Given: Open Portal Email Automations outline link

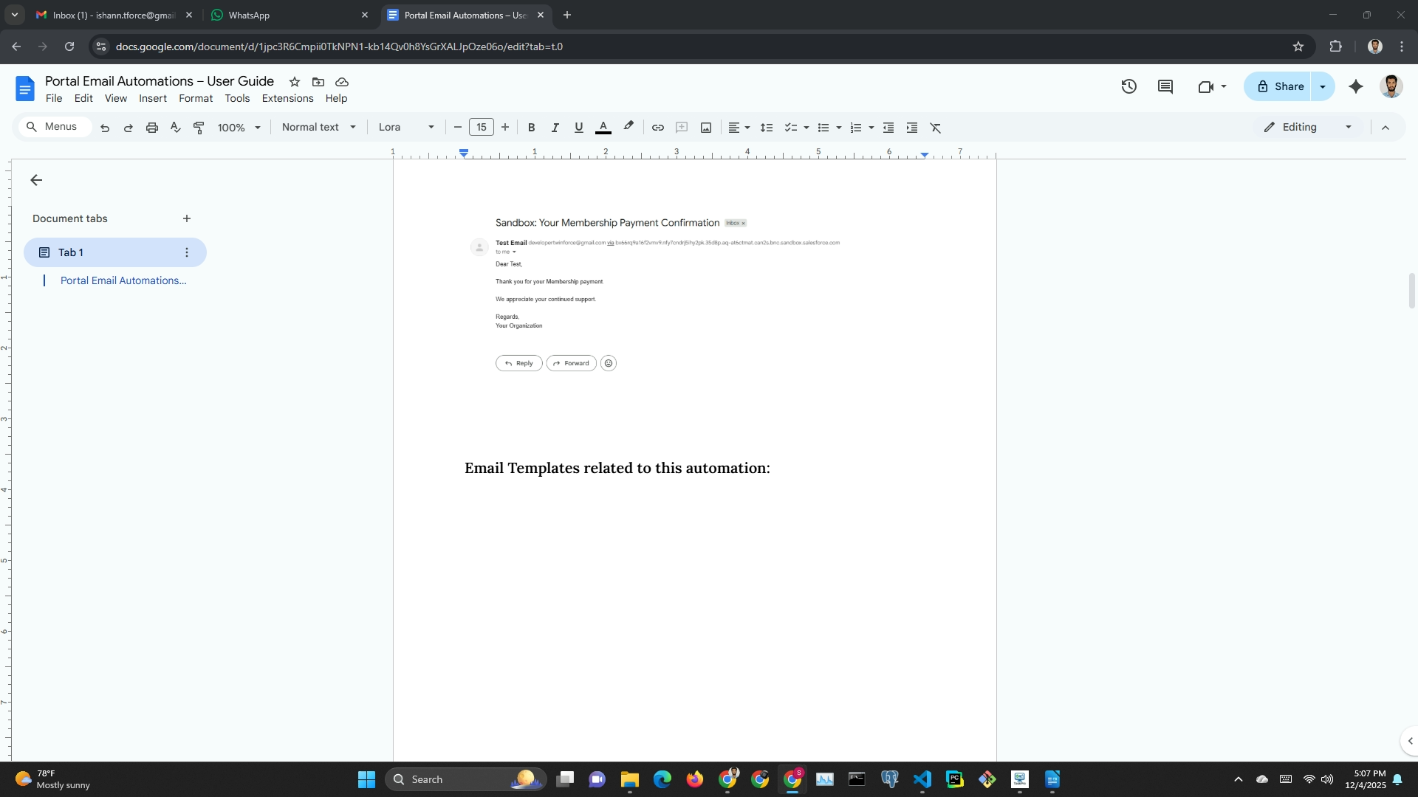Looking at the screenshot, I should tap(123, 280).
